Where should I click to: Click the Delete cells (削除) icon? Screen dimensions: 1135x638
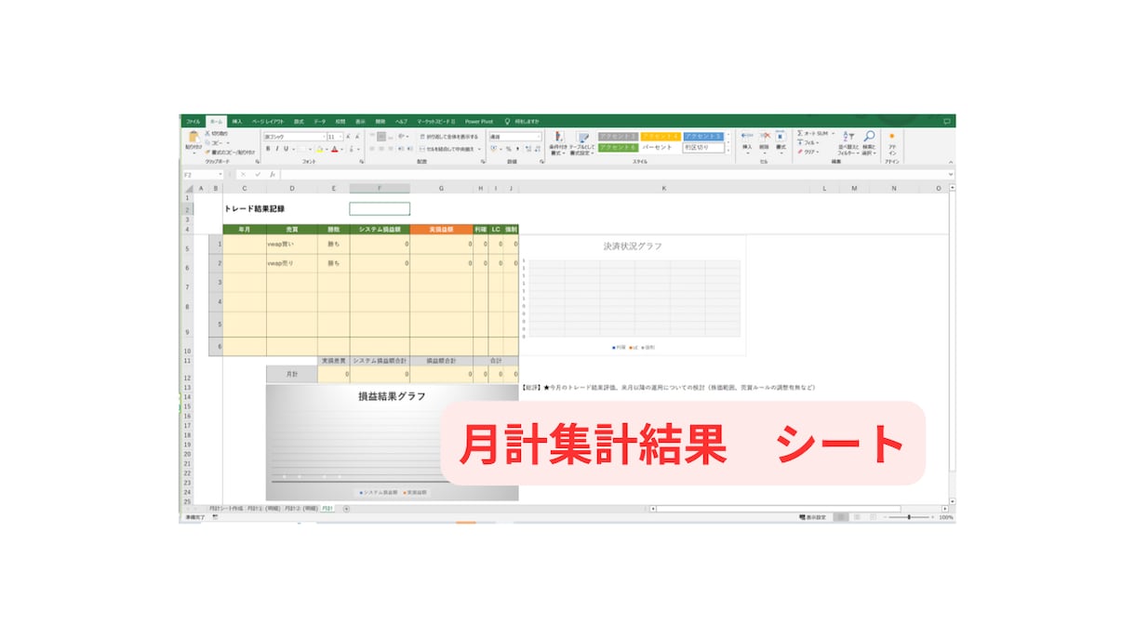[765, 137]
